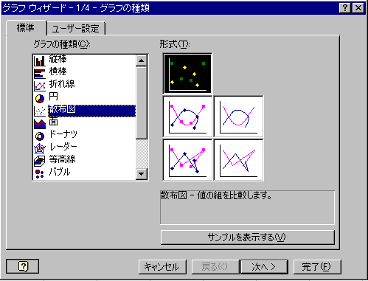Click the help icon button at bottom left

click(x=23, y=266)
